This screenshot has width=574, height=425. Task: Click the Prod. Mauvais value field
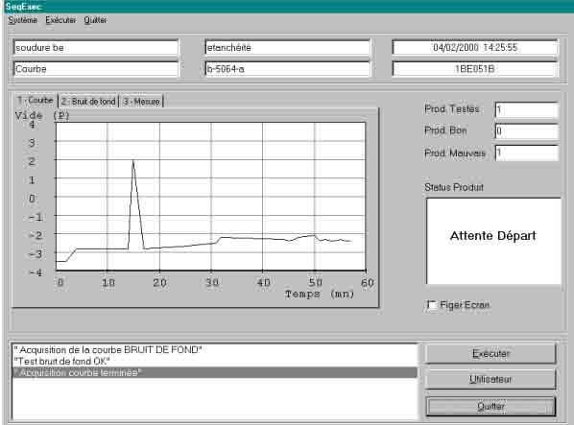coord(527,153)
